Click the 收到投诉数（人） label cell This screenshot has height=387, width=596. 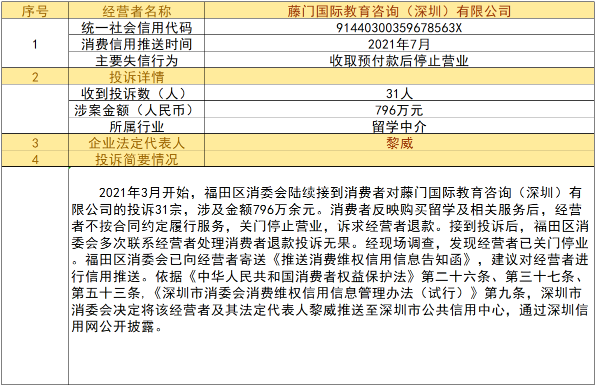tap(136, 94)
